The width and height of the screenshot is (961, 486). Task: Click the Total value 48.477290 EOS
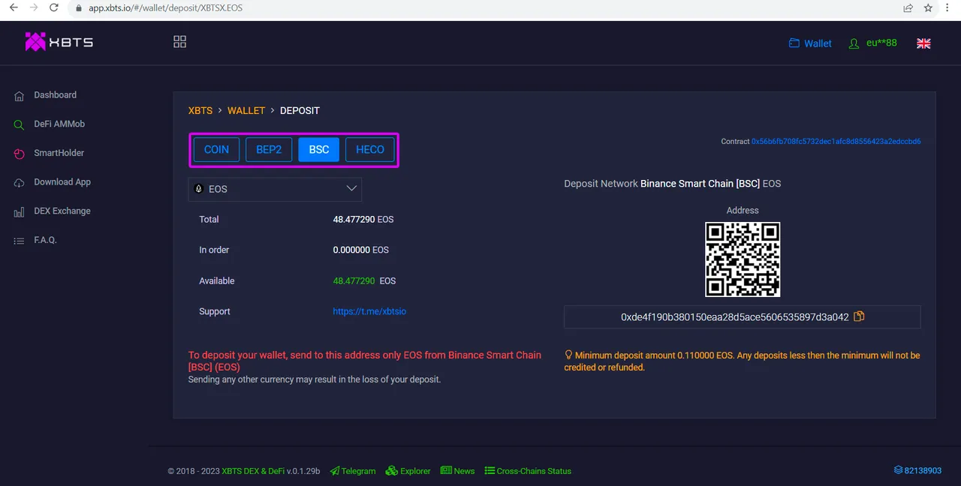click(x=363, y=219)
